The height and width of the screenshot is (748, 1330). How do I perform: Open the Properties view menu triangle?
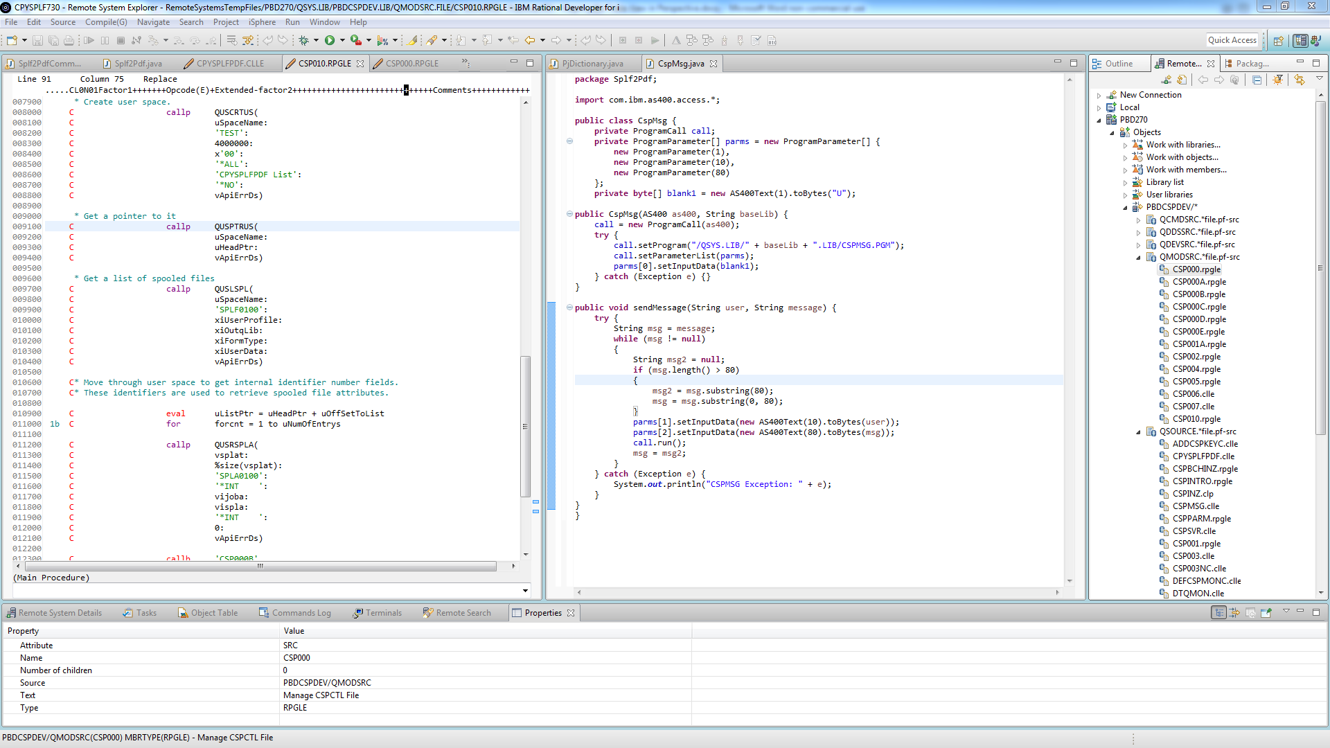[1286, 611]
